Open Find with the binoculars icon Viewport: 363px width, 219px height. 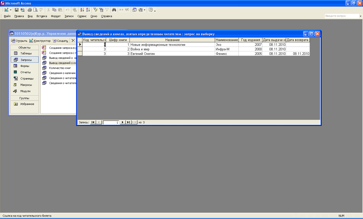tap(114, 10)
